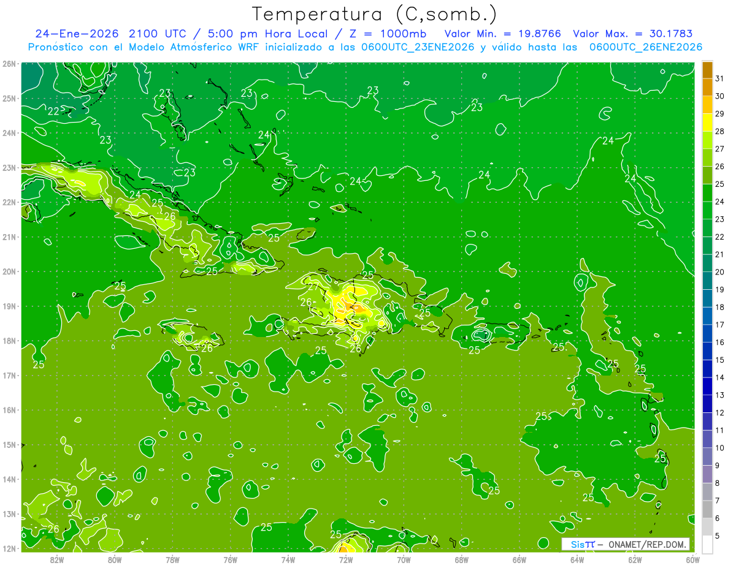
Task: Click the 17N latitude axis label
Action: [x=9, y=375]
